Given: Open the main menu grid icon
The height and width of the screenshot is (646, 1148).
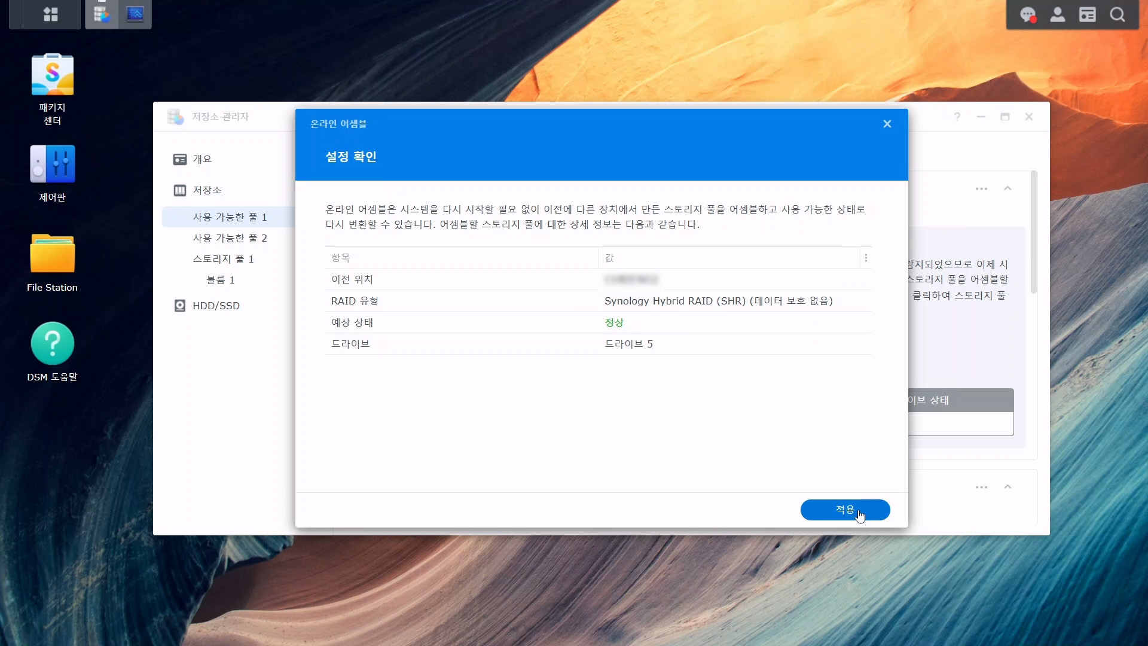Looking at the screenshot, I should 51,14.
